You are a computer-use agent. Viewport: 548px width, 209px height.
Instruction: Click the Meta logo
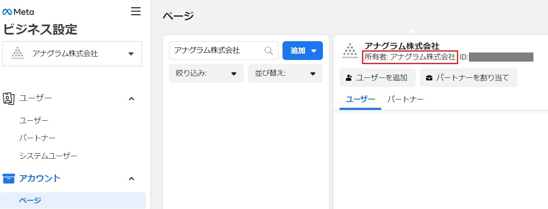[x=18, y=12]
